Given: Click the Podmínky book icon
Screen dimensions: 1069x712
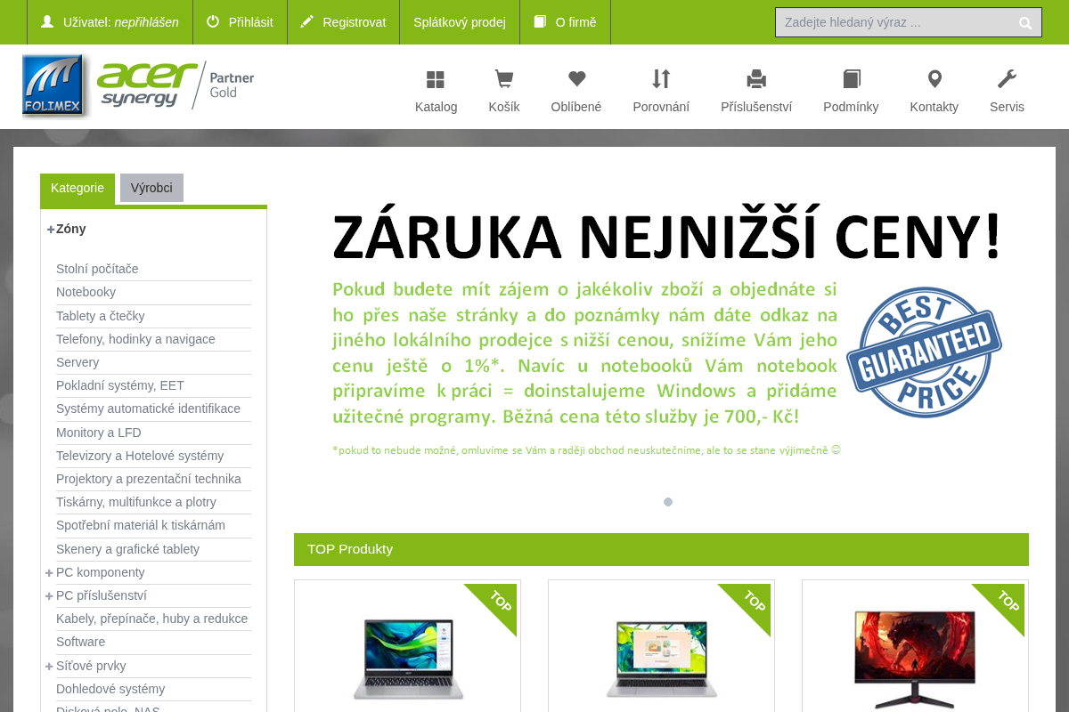Looking at the screenshot, I should pos(852,79).
